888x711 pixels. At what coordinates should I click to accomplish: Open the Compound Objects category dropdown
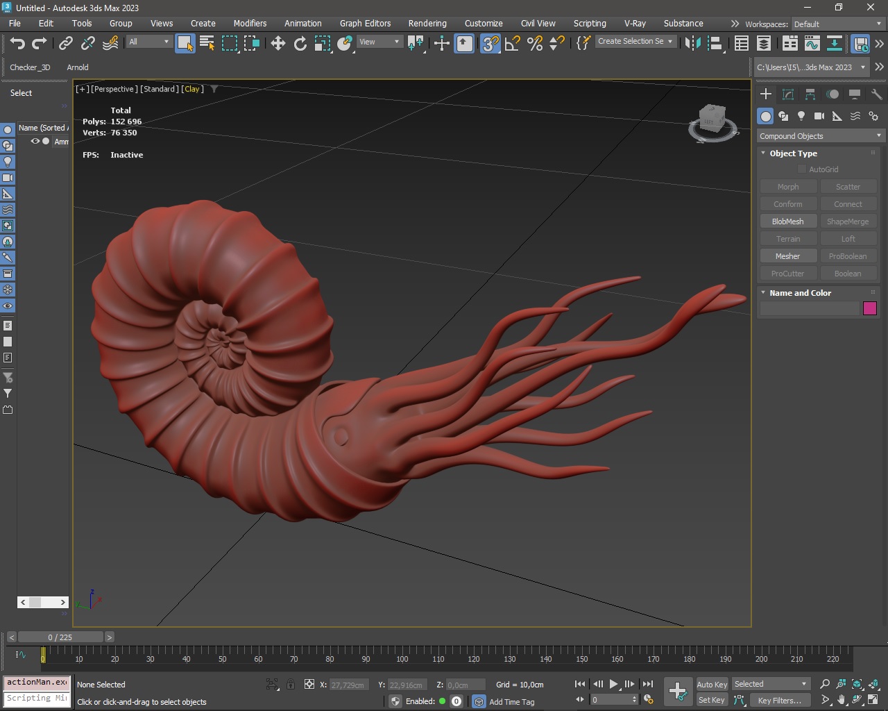coord(820,136)
